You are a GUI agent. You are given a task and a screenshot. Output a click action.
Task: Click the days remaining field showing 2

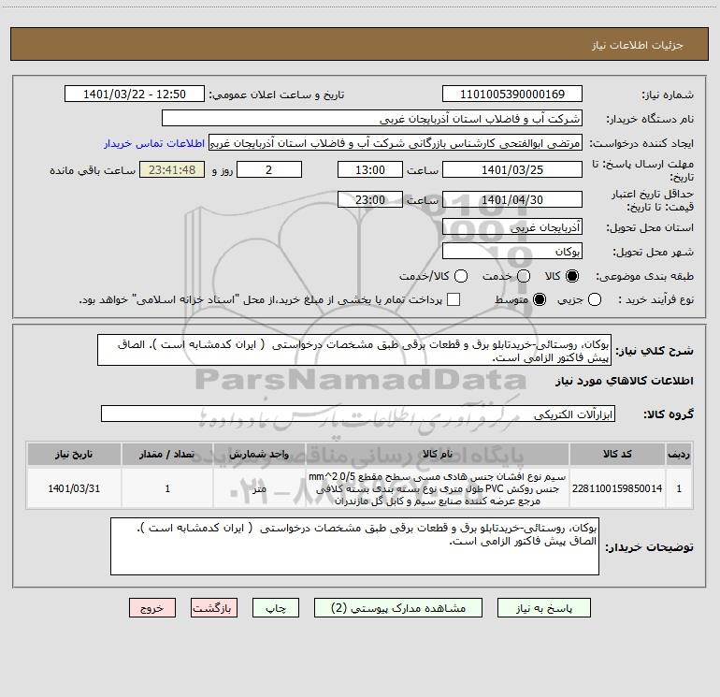click(x=269, y=169)
